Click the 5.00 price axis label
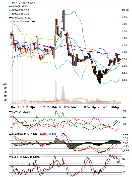The width and height of the screenshot is (132, 177). (x=124, y=80)
